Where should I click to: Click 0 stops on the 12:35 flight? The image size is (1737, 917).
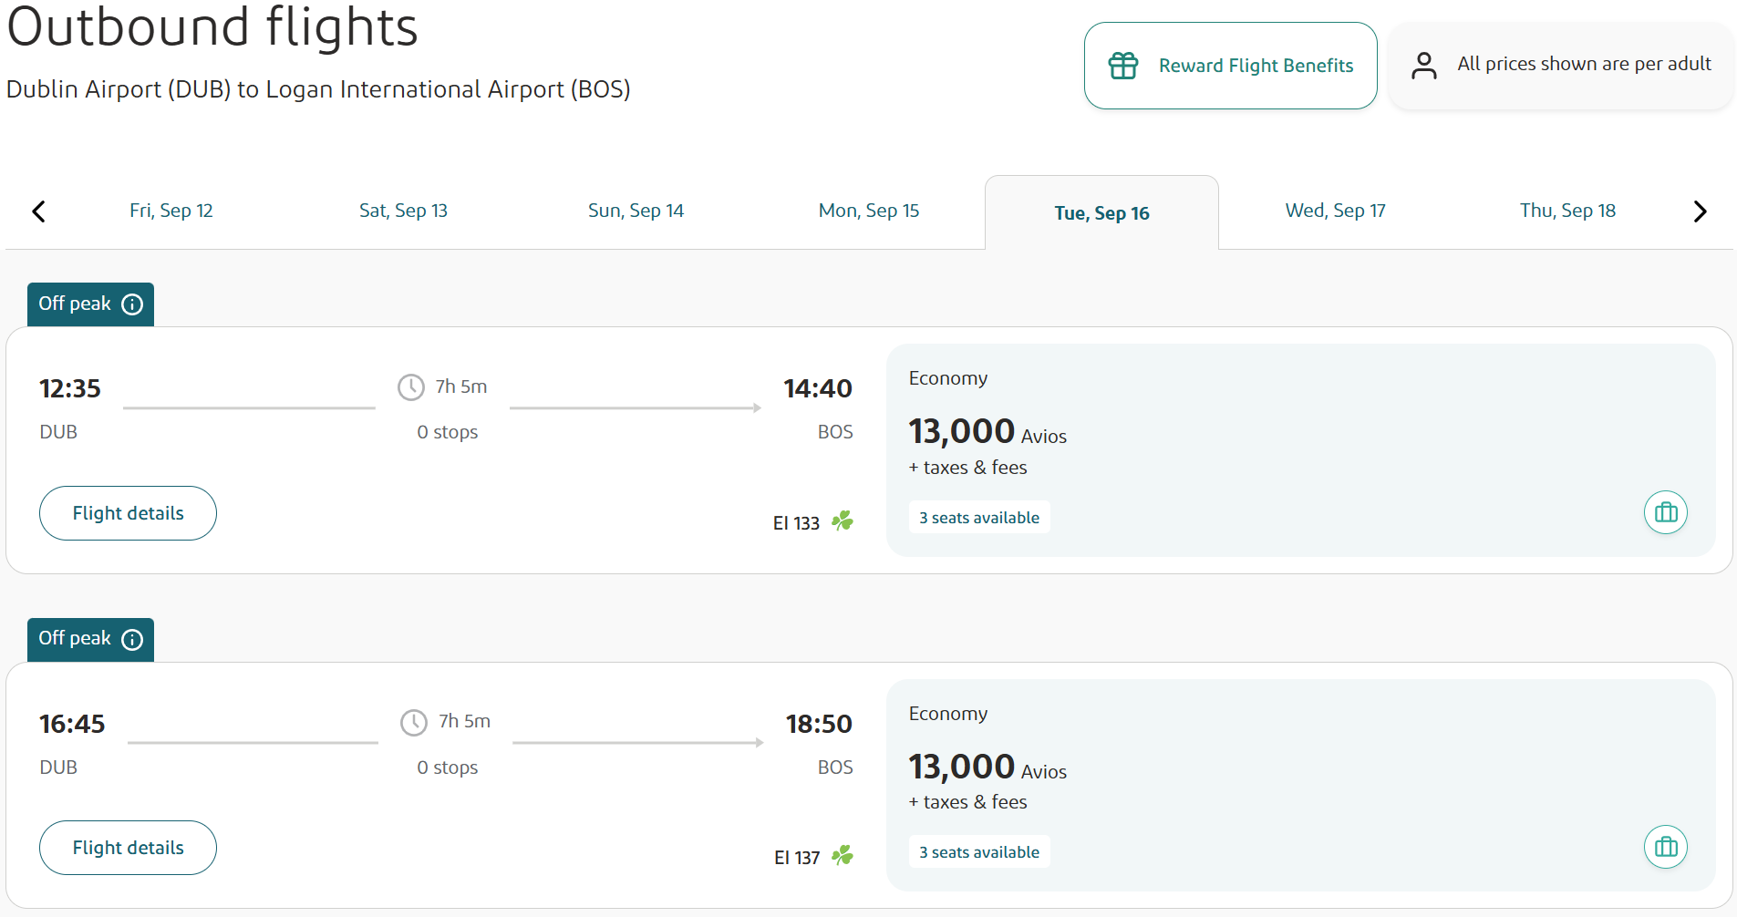pos(448,432)
